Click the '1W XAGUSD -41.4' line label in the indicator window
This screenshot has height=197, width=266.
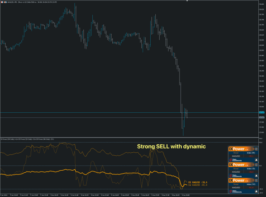click(197, 185)
